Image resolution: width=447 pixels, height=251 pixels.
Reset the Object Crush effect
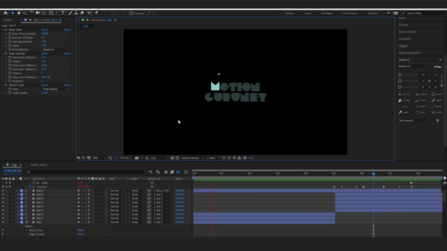pos(45,85)
